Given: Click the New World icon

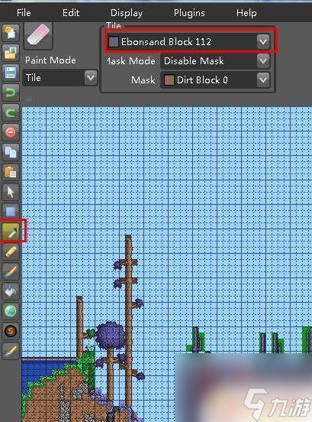Looking at the screenshot, I should 11,33.
